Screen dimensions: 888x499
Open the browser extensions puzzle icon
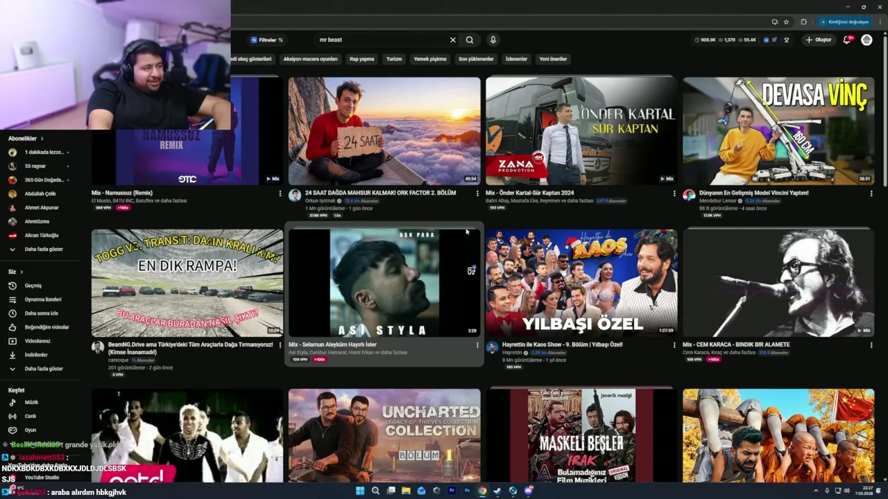point(804,21)
